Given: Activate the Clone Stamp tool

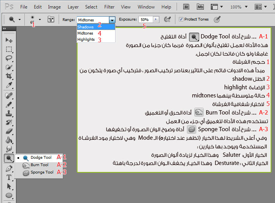Looking at the screenshot, I should [x=9, y=113].
